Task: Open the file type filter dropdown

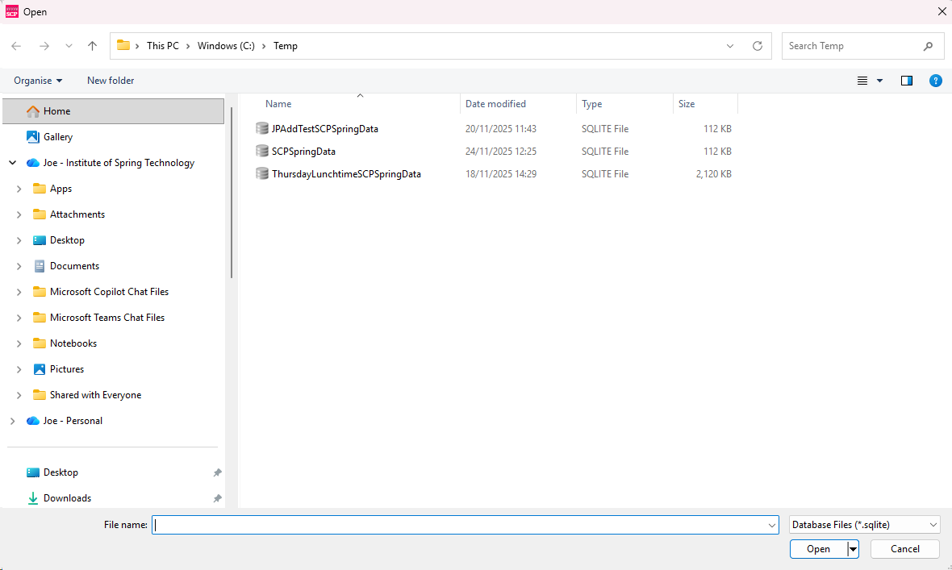Action: [864, 525]
